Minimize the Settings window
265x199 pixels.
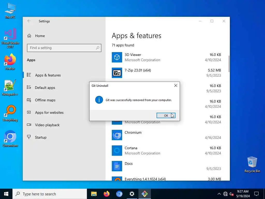200,21
